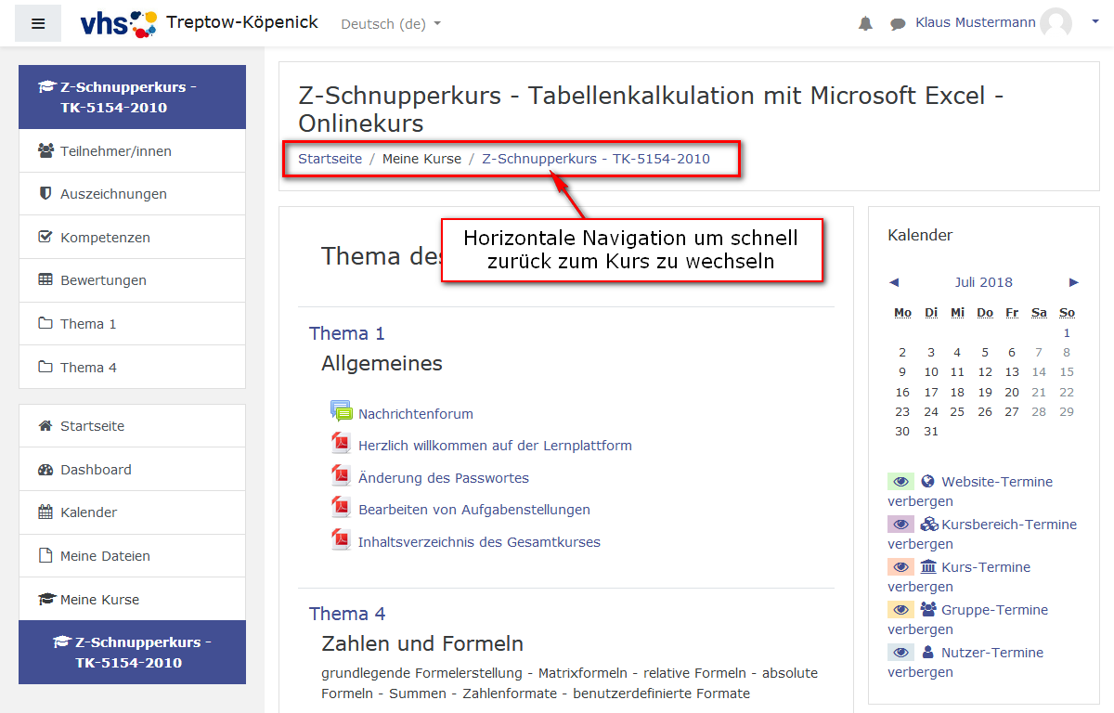The height and width of the screenshot is (713, 1114).
Task: Hide Website-Termine with eye toggle
Action: [901, 482]
